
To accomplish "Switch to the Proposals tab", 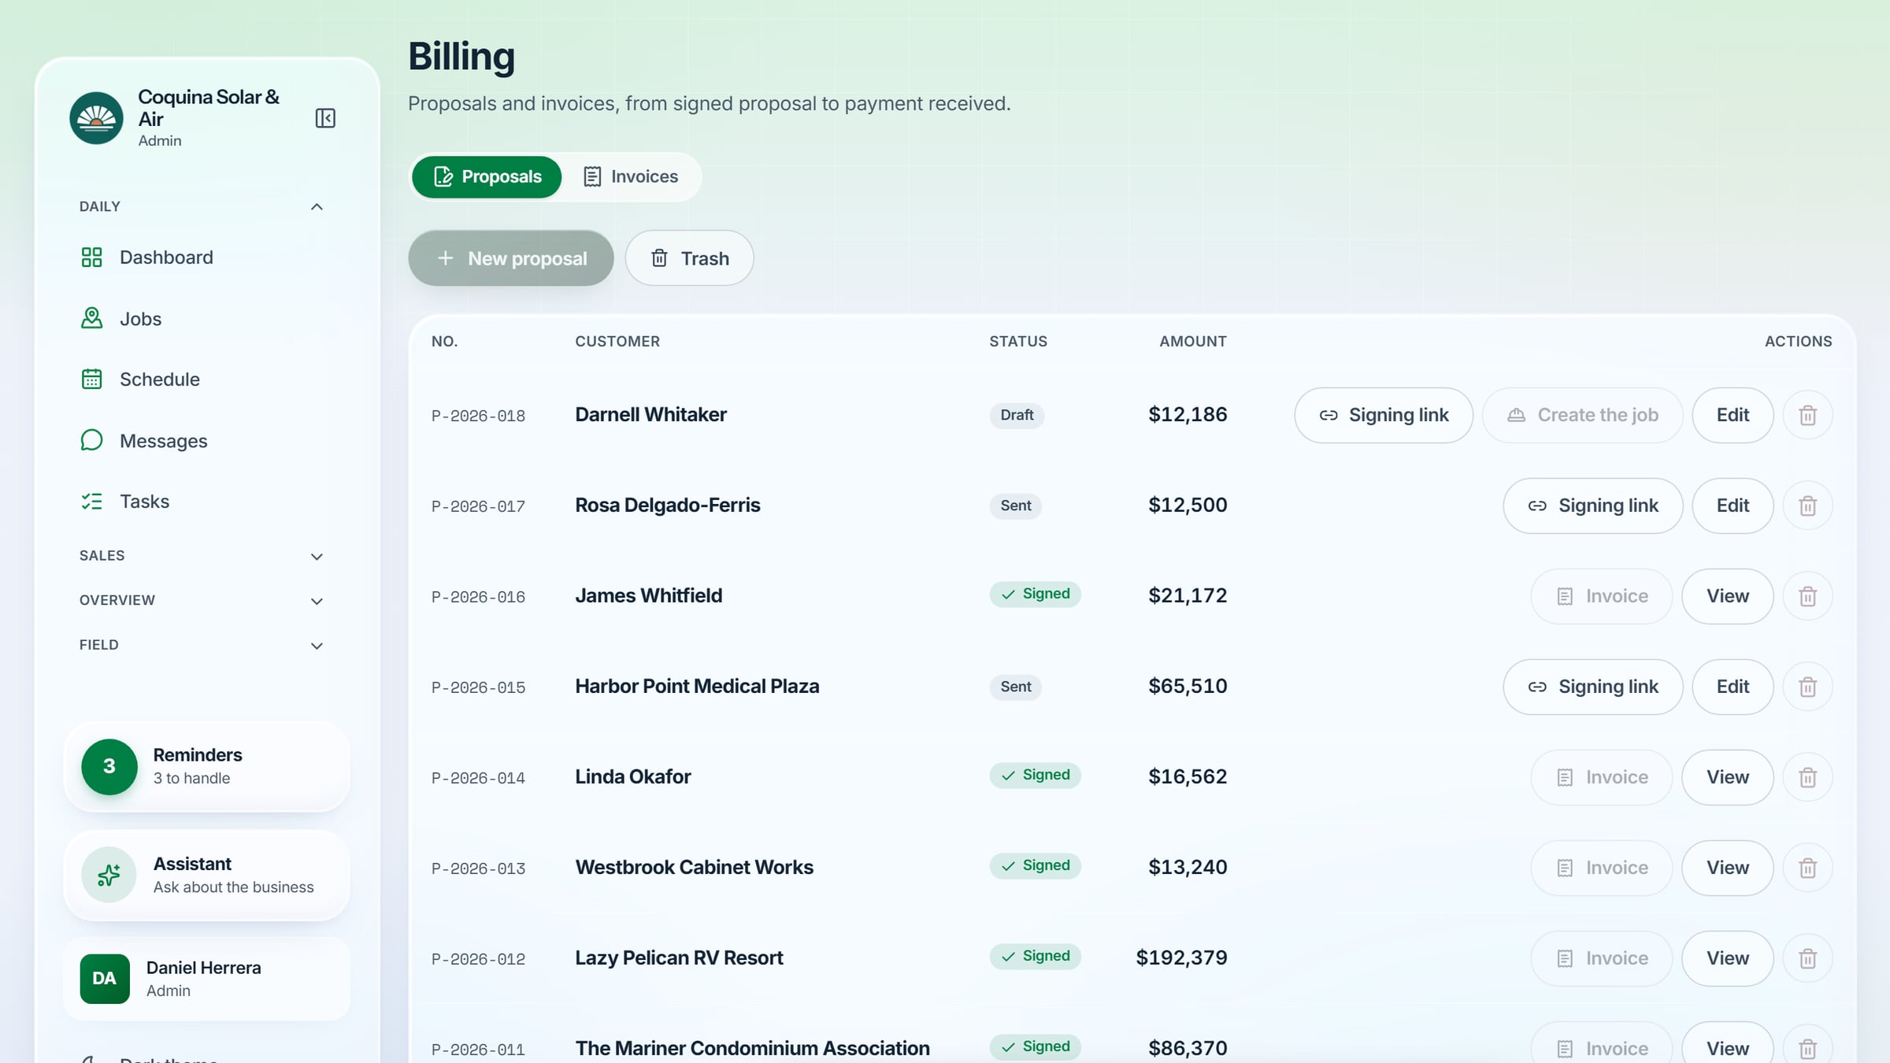I will point(487,176).
